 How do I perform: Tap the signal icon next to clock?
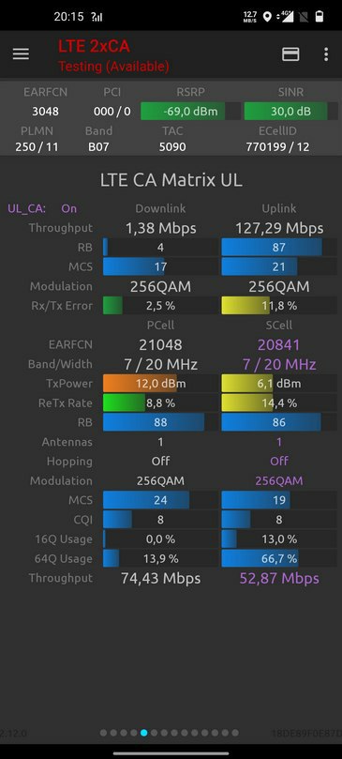[x=97, y=17]
